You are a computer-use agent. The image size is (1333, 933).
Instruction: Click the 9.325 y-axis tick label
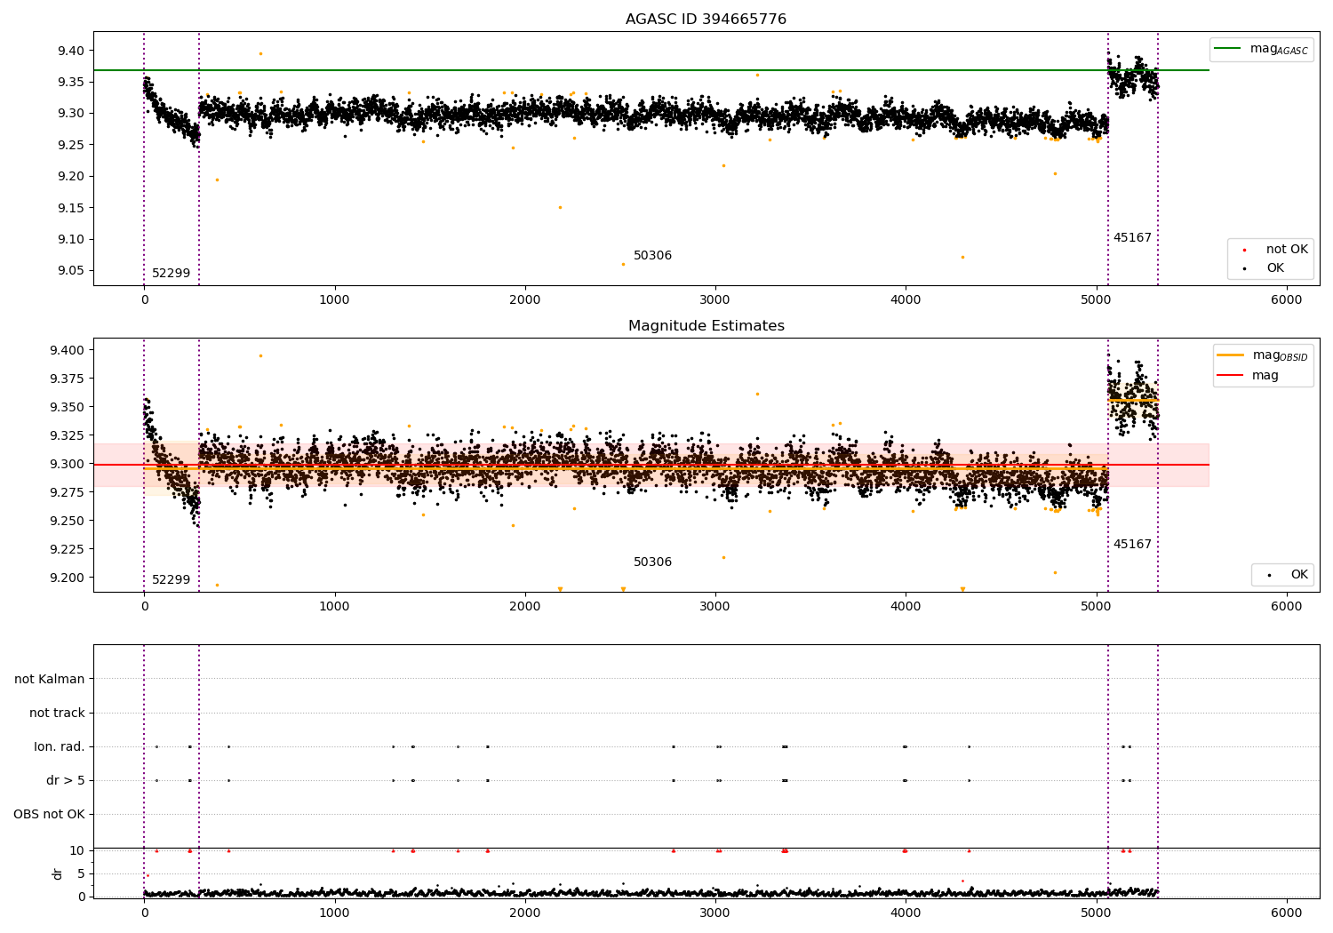[x=68, y=435]
